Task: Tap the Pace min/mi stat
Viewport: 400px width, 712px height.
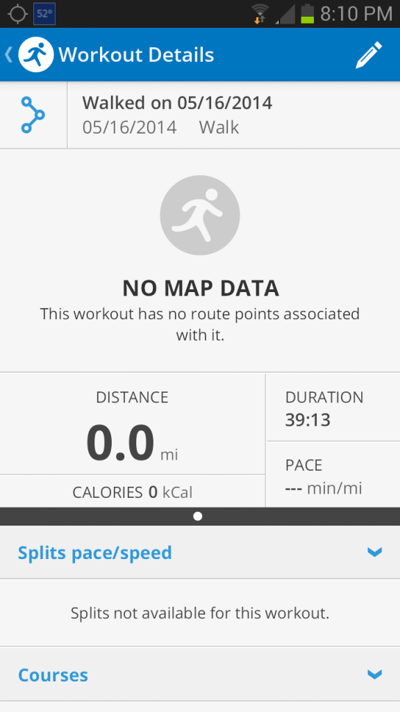Action: pos(333,474)
